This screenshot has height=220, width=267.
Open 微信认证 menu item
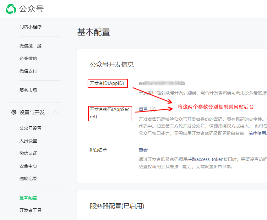[28, 153]
